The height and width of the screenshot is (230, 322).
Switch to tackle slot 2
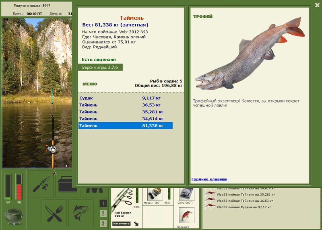click(103, 214)
